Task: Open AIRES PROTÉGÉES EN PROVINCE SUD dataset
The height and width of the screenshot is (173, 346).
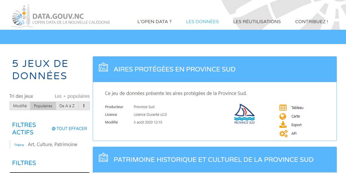Action: pos(175,69)
